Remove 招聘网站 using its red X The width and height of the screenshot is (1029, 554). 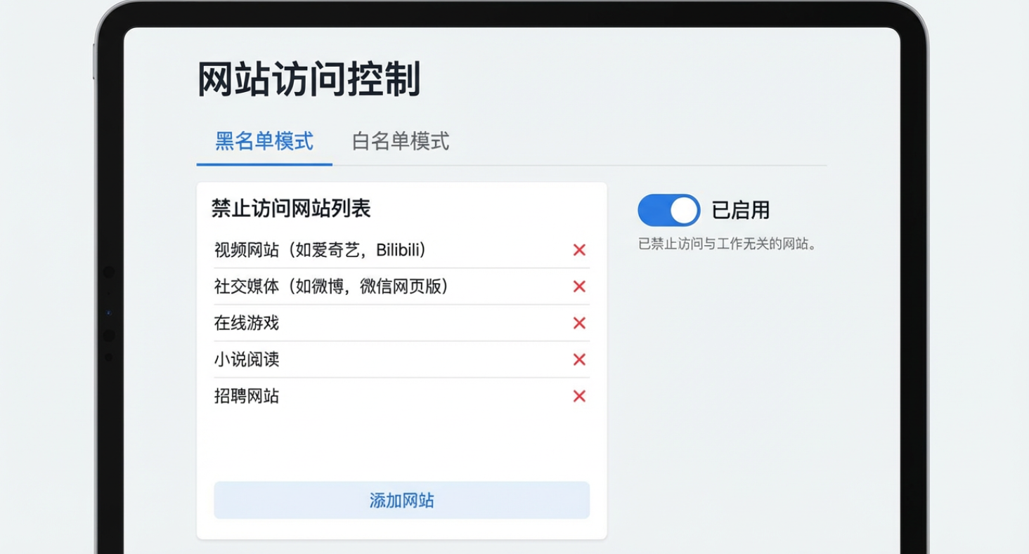[579, 396]
